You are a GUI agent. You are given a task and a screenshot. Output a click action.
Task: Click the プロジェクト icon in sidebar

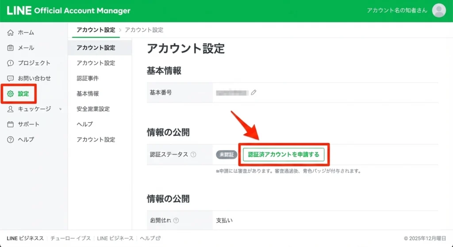tap(11, 63)
